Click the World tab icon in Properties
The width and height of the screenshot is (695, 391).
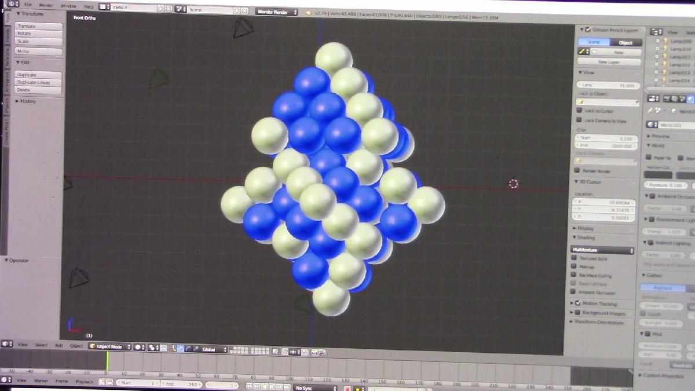pyautogui.click(x=690, y=99)
